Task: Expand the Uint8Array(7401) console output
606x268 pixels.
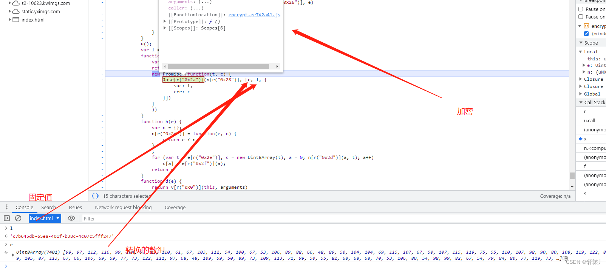Action: click(13, 255)
